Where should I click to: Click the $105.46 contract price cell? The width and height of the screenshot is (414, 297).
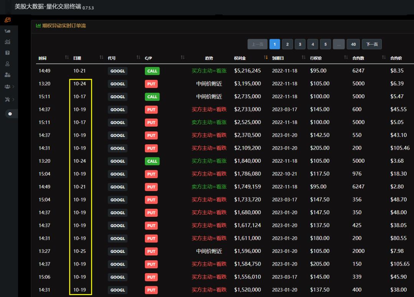[400, 148]
